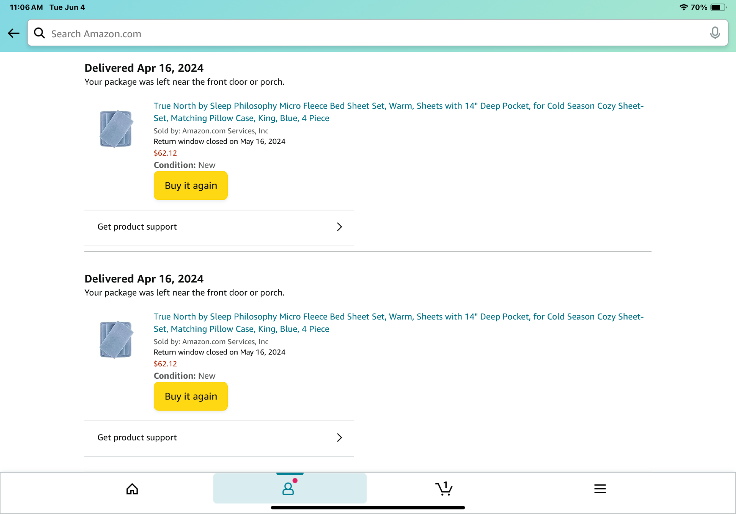Open the hamburger menu icon
The image size is (736, 514).
[600, 489]
